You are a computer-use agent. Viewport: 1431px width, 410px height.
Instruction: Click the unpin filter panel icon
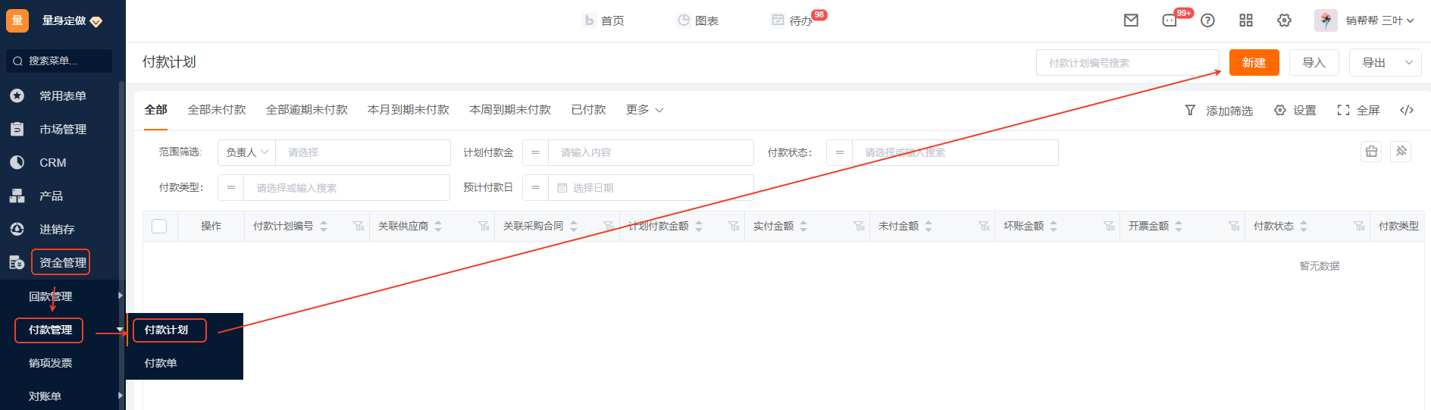tap(1401, 152)
